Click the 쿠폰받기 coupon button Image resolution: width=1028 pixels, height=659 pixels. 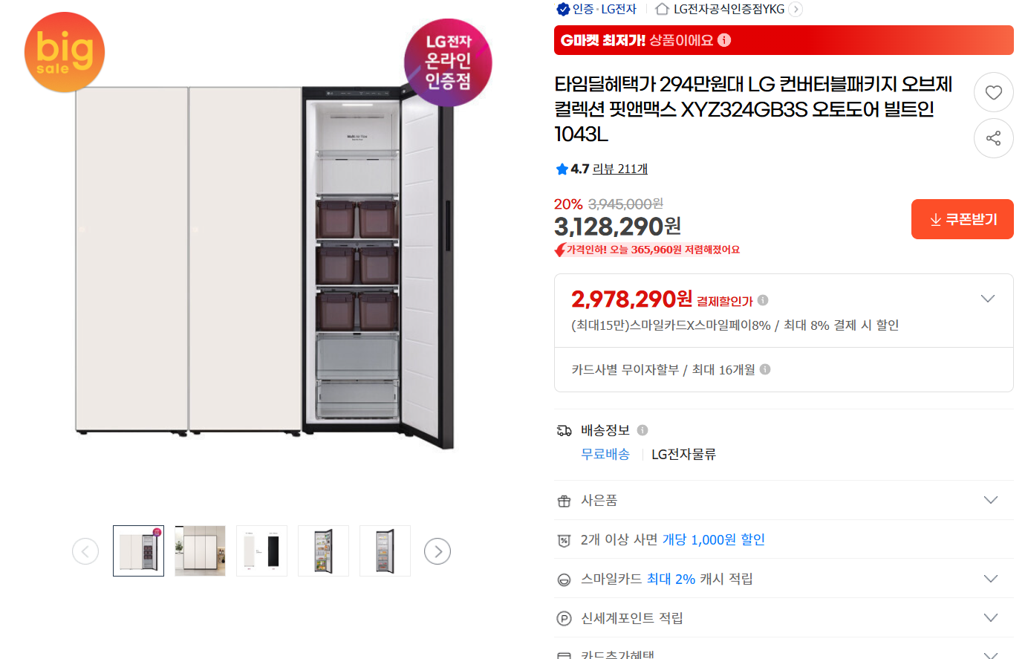pyautogui.click(x=962, y=219)
